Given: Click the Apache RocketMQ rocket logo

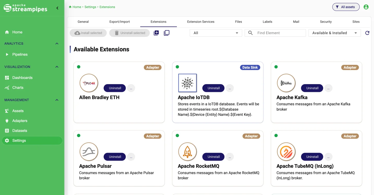Looking at the screenshot, I should pos(188,152).
